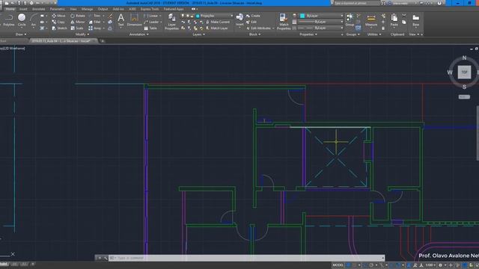
Task: Open the Express Tools ribbon tab
Action: coord(150,9)
